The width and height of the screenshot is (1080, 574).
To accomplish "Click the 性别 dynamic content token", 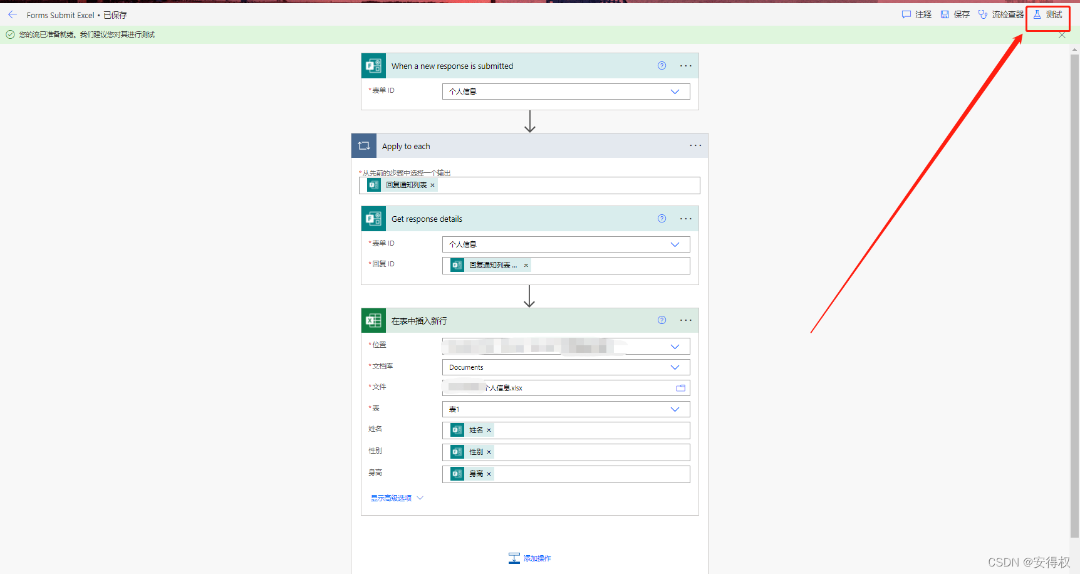I will coord(472,452).
